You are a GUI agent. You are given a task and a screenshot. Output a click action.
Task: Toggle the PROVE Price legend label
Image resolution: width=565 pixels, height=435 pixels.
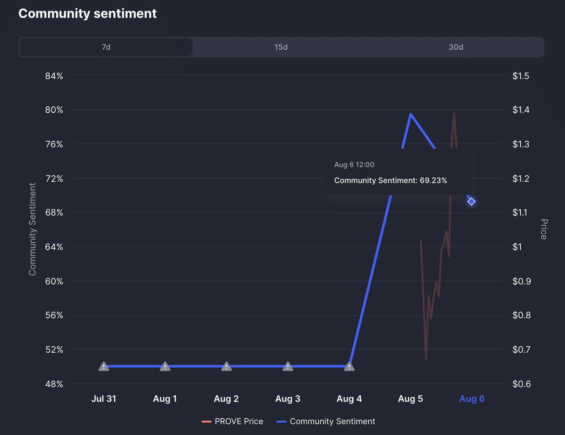point(239,421)
